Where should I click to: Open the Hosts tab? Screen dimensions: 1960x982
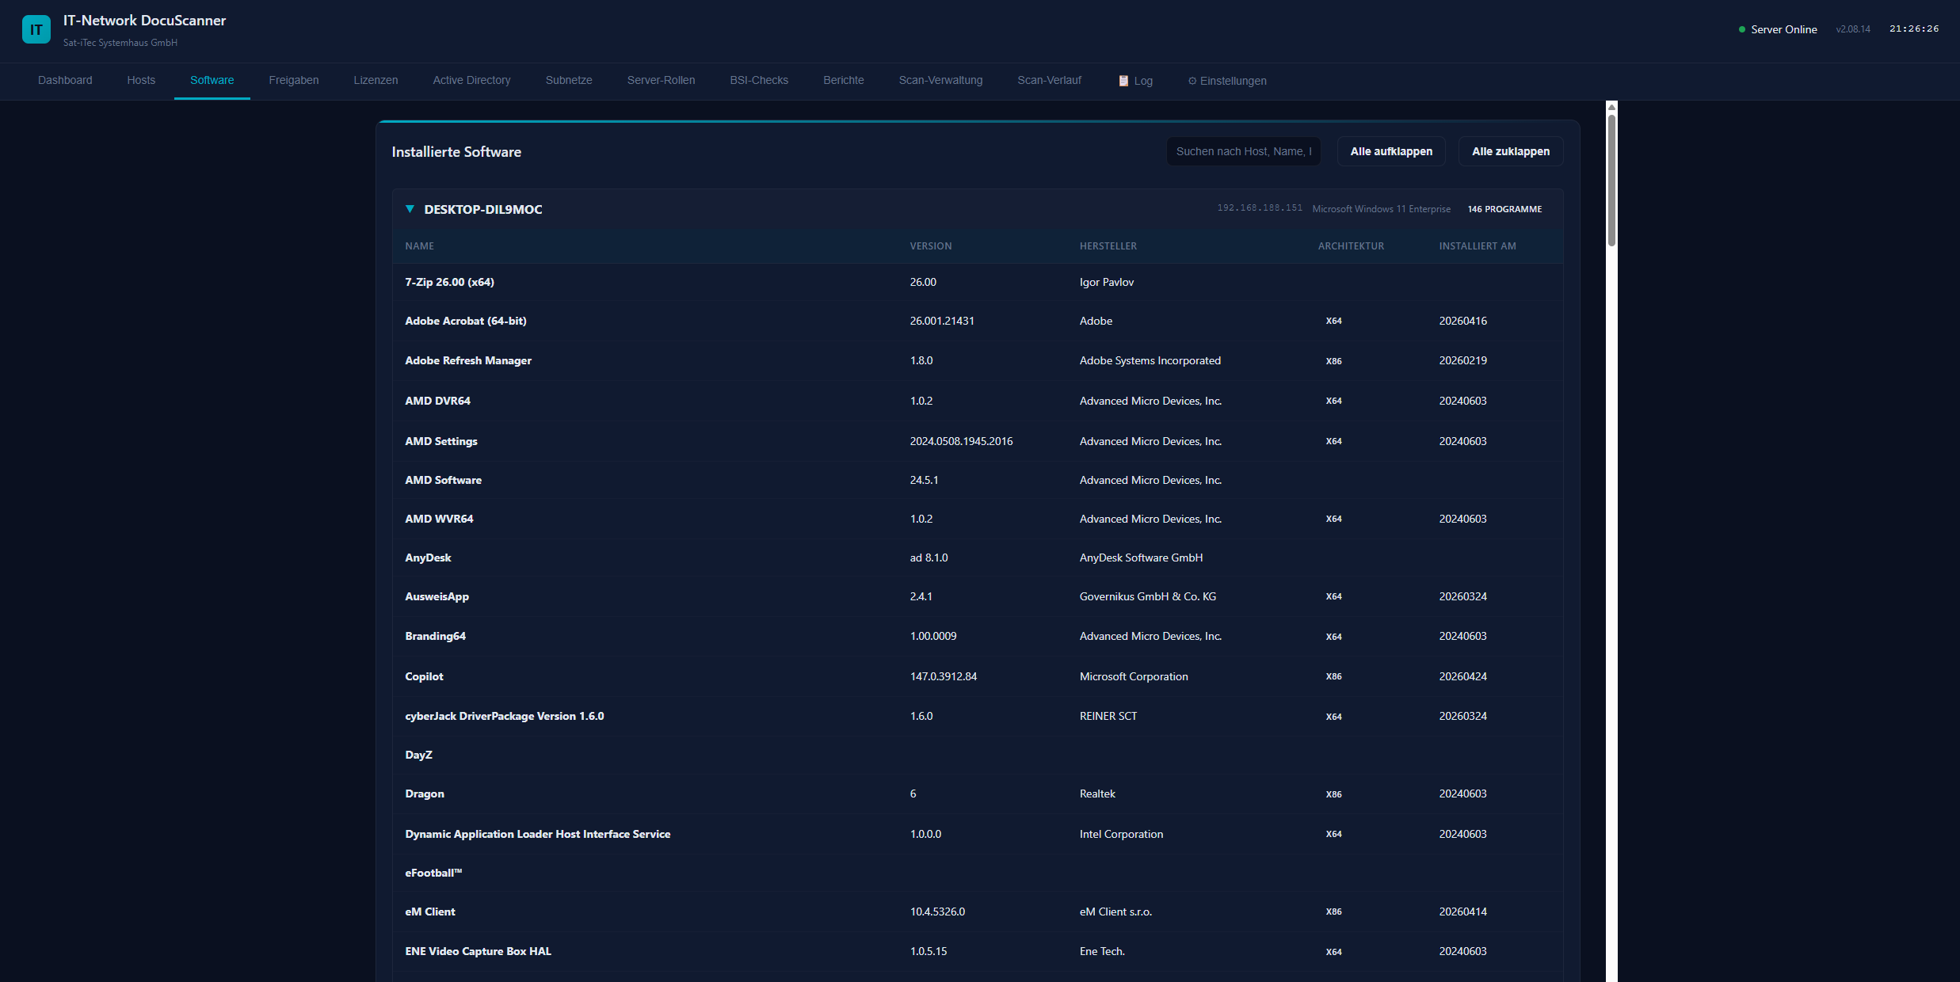point(141,80)
